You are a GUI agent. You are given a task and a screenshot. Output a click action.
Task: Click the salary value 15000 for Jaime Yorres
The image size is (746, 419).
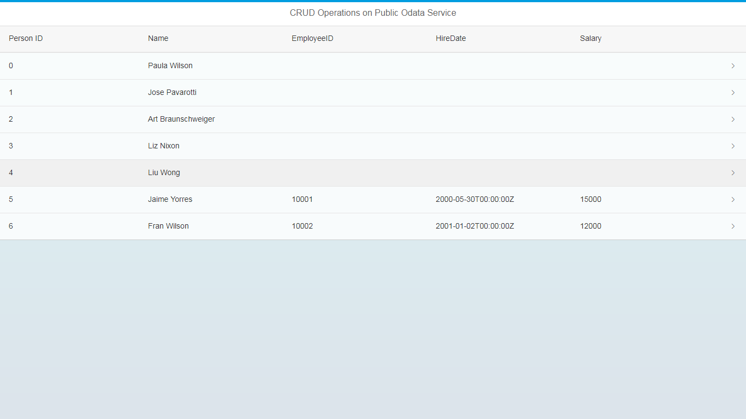(590, 199)
